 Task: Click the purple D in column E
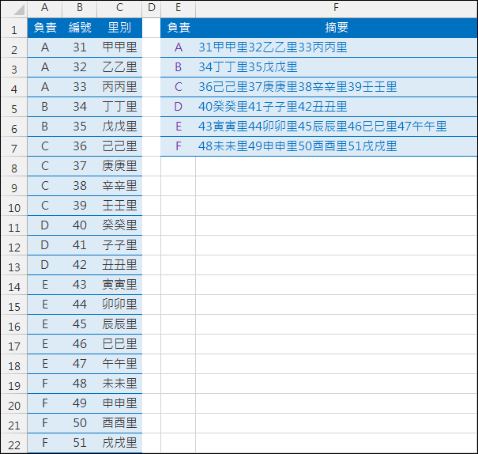coord(178,107)
